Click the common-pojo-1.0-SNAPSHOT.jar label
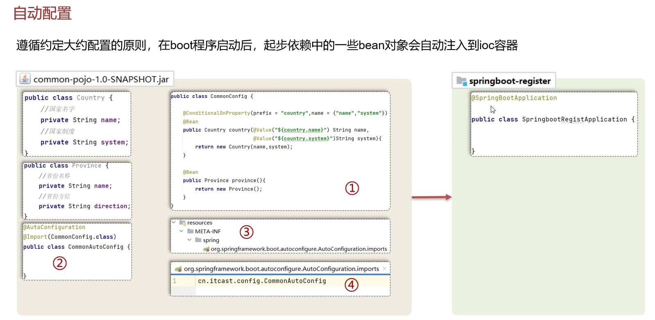655x320 pixels. point(101,79)
